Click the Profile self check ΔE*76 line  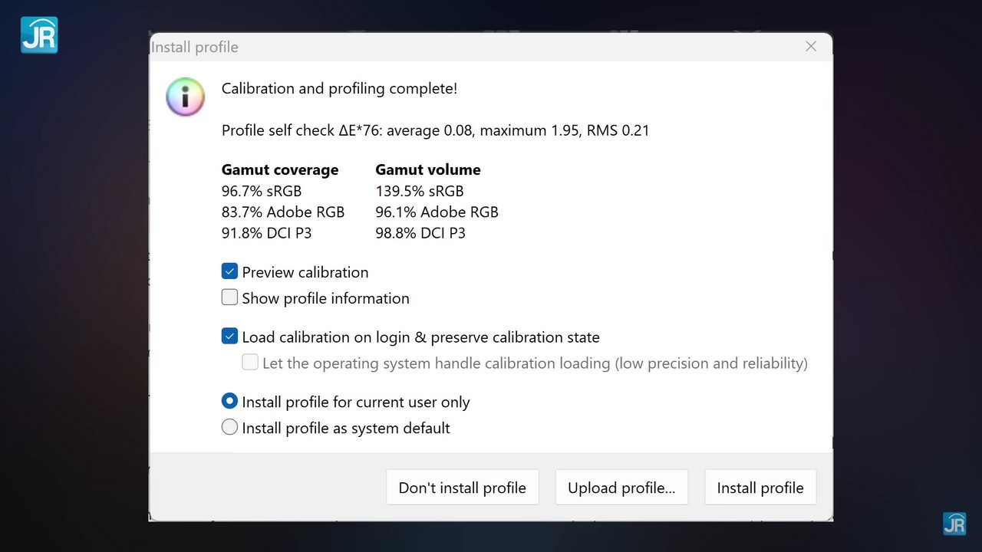pos(435,130)
